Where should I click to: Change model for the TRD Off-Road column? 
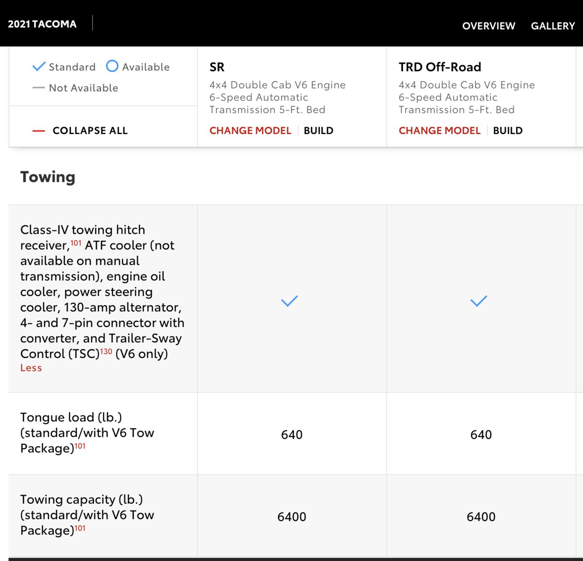click(x=439, y=130)
